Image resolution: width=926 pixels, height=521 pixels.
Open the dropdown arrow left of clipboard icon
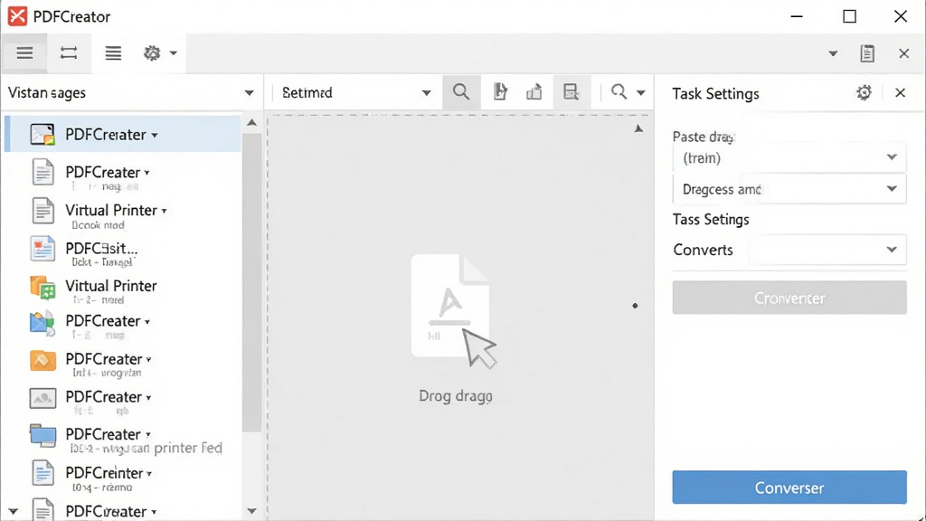(833, 53)
